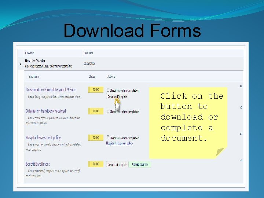Click Download Template for the I-9 Form
The image size is (264, 198).
pos(117,97)
